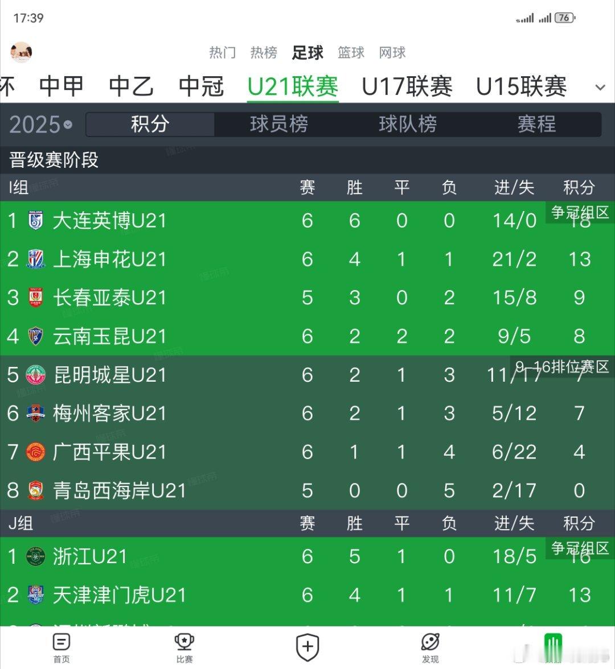
Task: Open the user profile avatar
Action: click(21, 52)
